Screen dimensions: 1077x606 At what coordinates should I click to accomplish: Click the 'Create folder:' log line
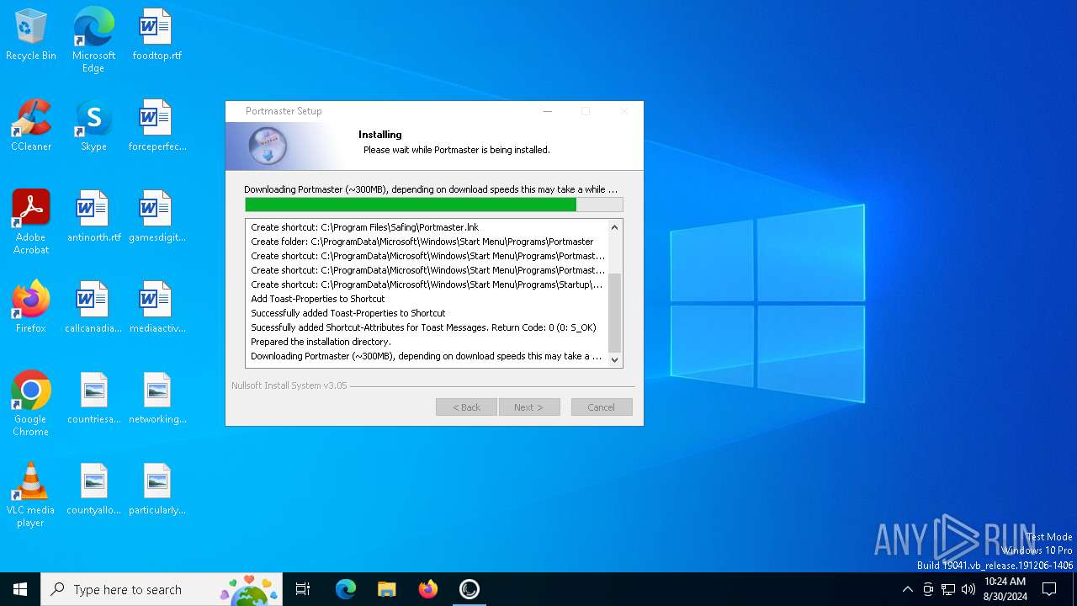(x=422, y=242)
